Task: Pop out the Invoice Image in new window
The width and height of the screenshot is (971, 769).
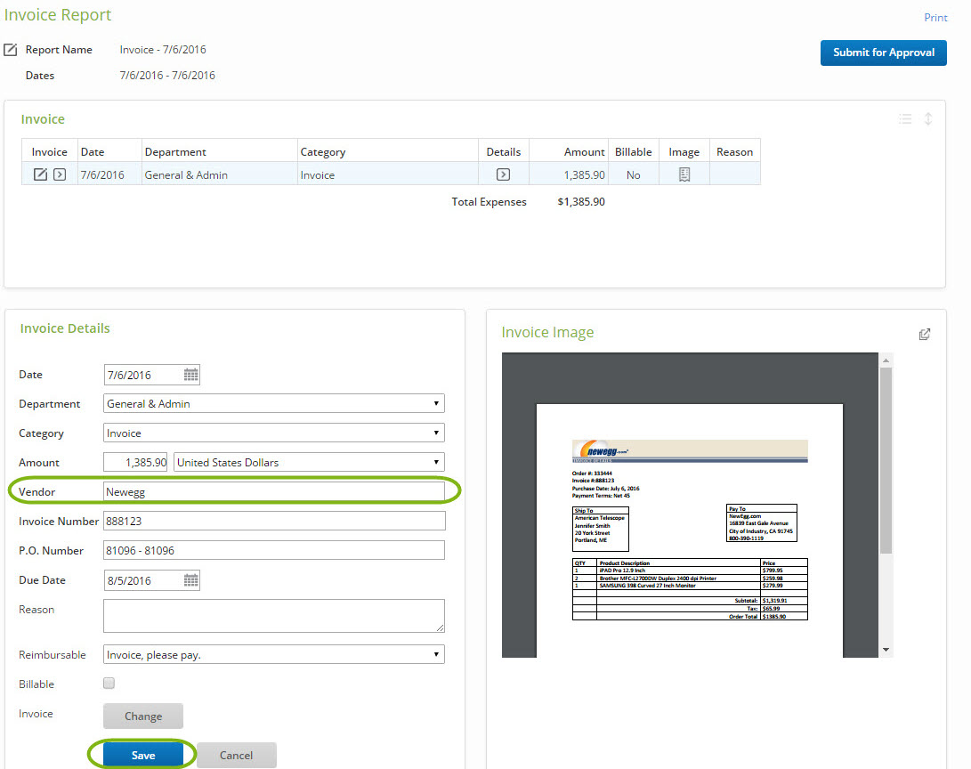Action: (925, 335)
